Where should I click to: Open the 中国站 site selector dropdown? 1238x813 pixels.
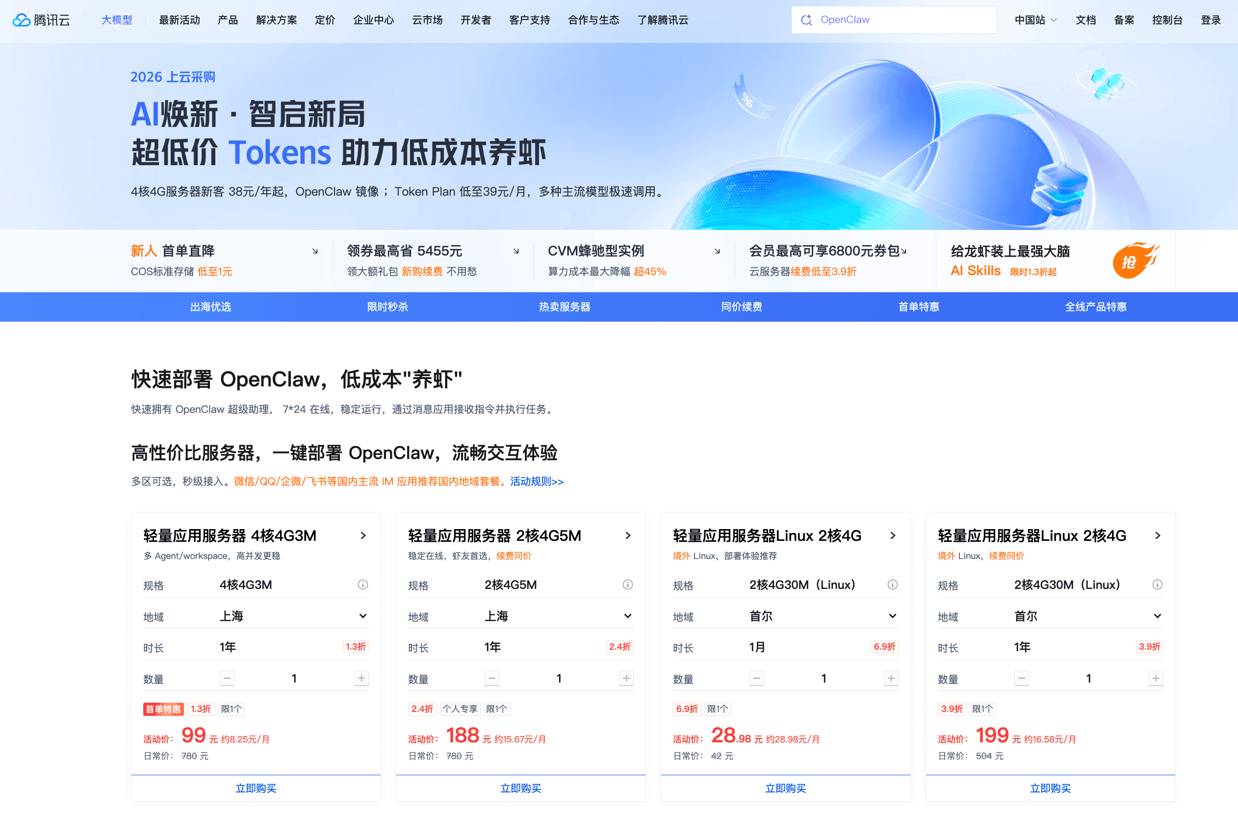(1035, 20)
